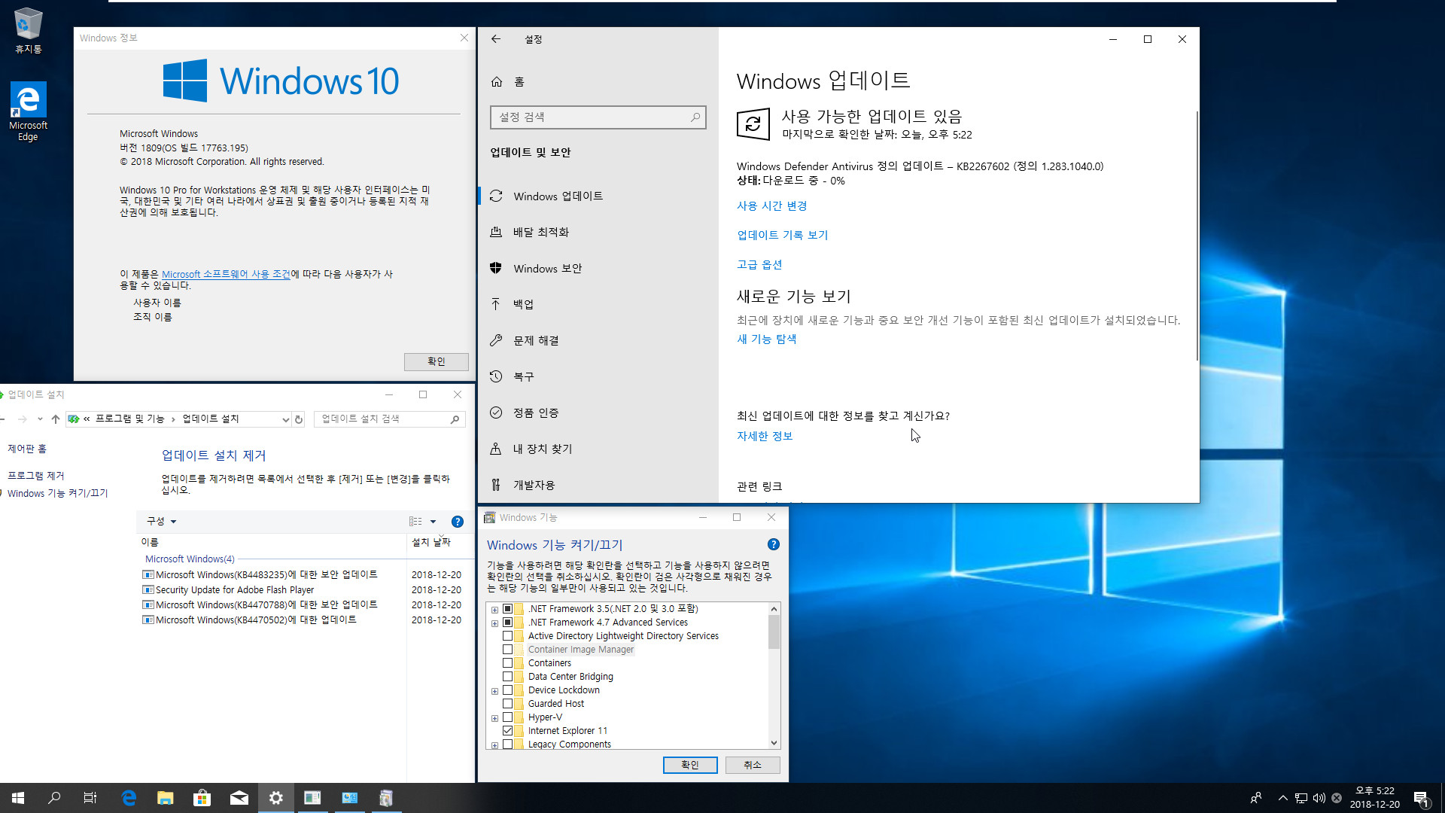Click 취소 in Windows 기능 dialog

(x=753, y=765)
